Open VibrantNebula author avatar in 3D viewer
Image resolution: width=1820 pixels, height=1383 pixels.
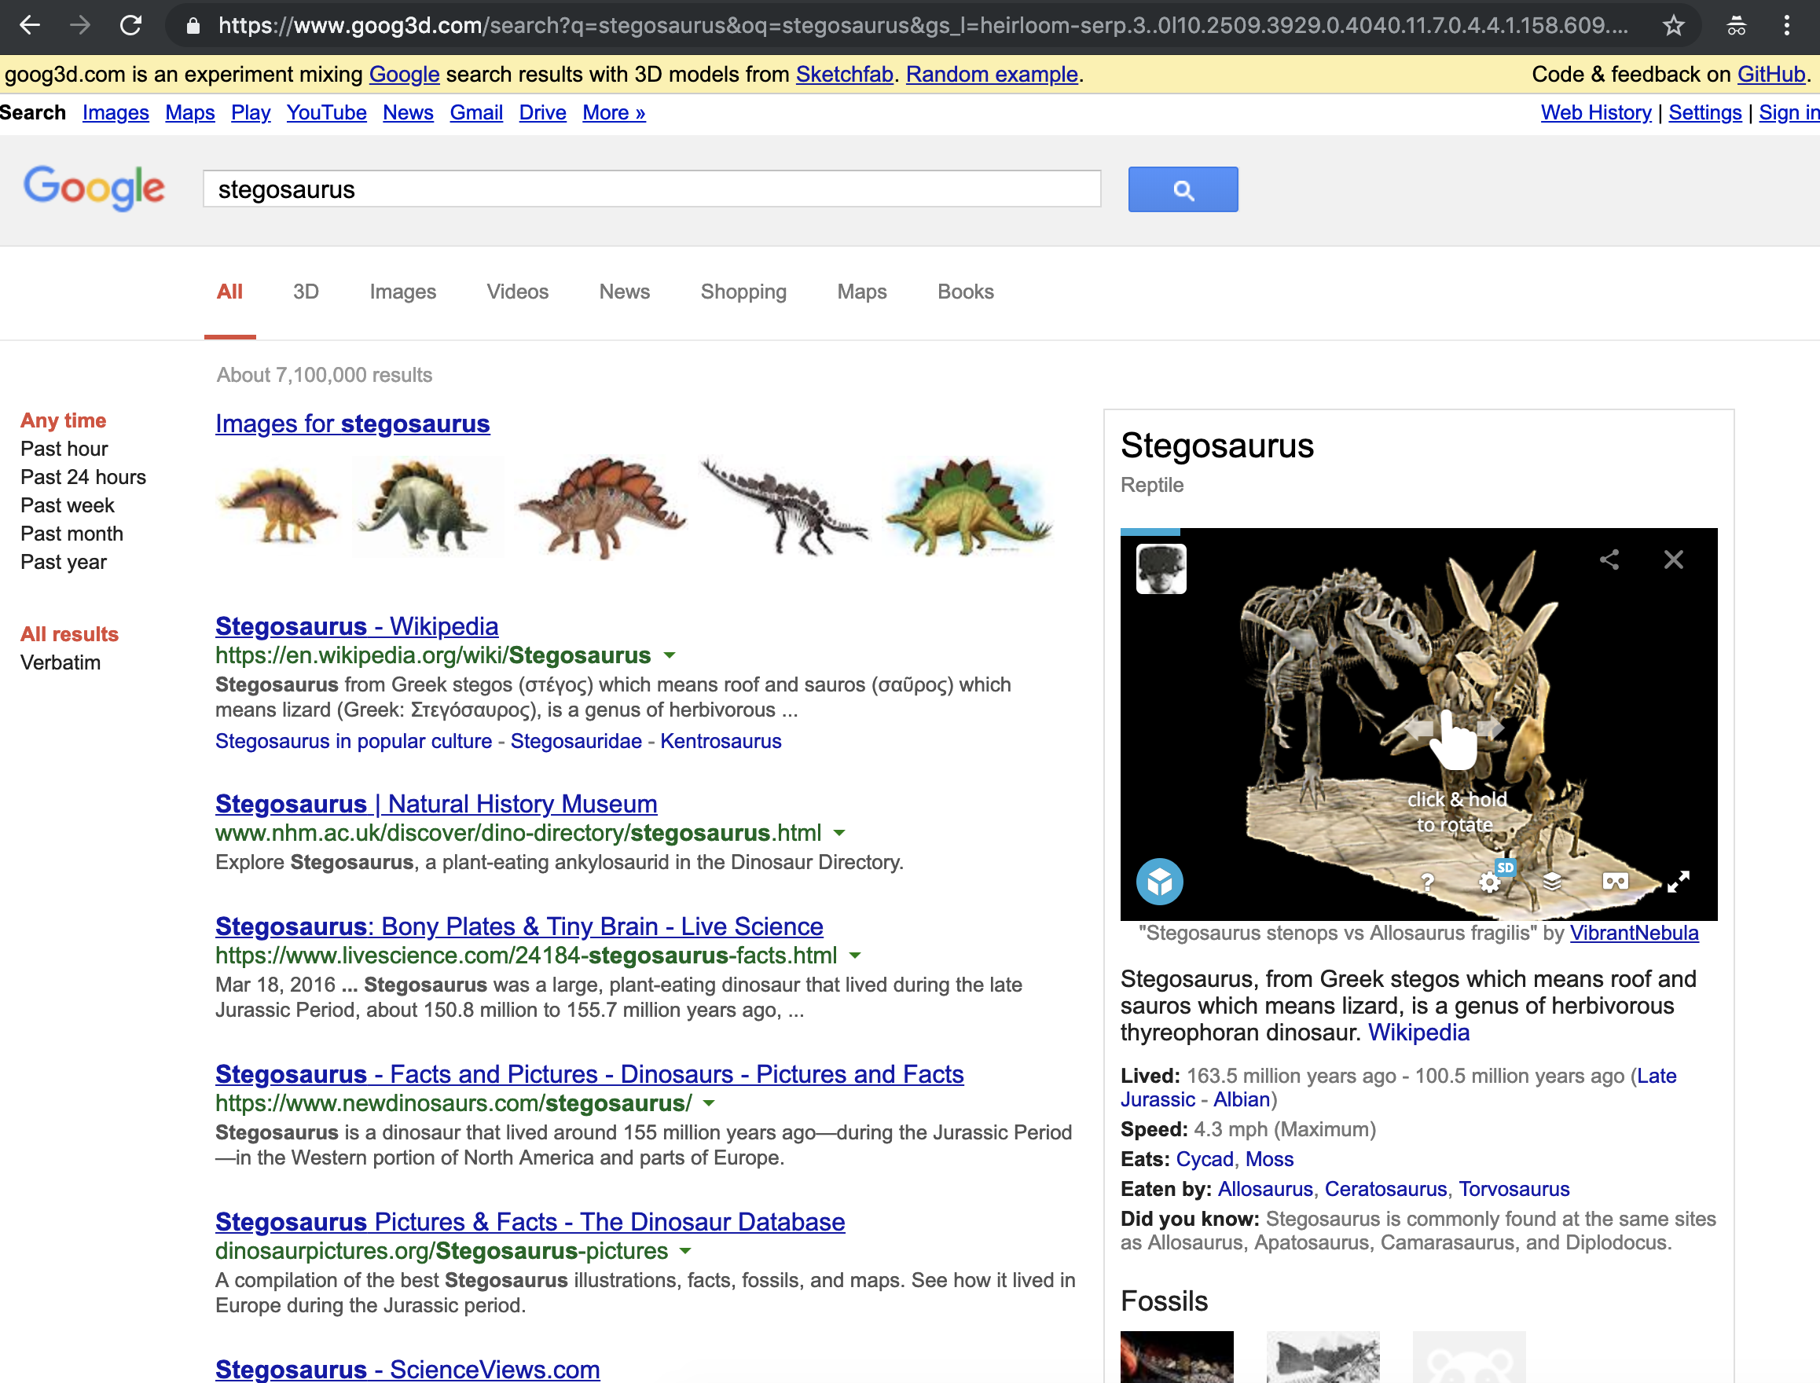tap(1161, 569)
